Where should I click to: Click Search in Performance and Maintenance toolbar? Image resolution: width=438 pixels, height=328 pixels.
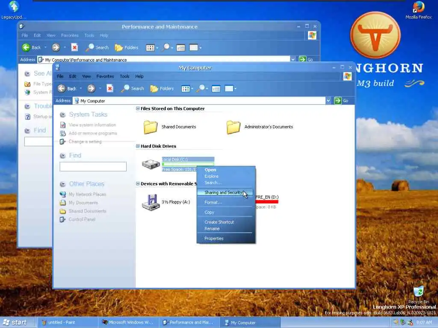(97, 47)
